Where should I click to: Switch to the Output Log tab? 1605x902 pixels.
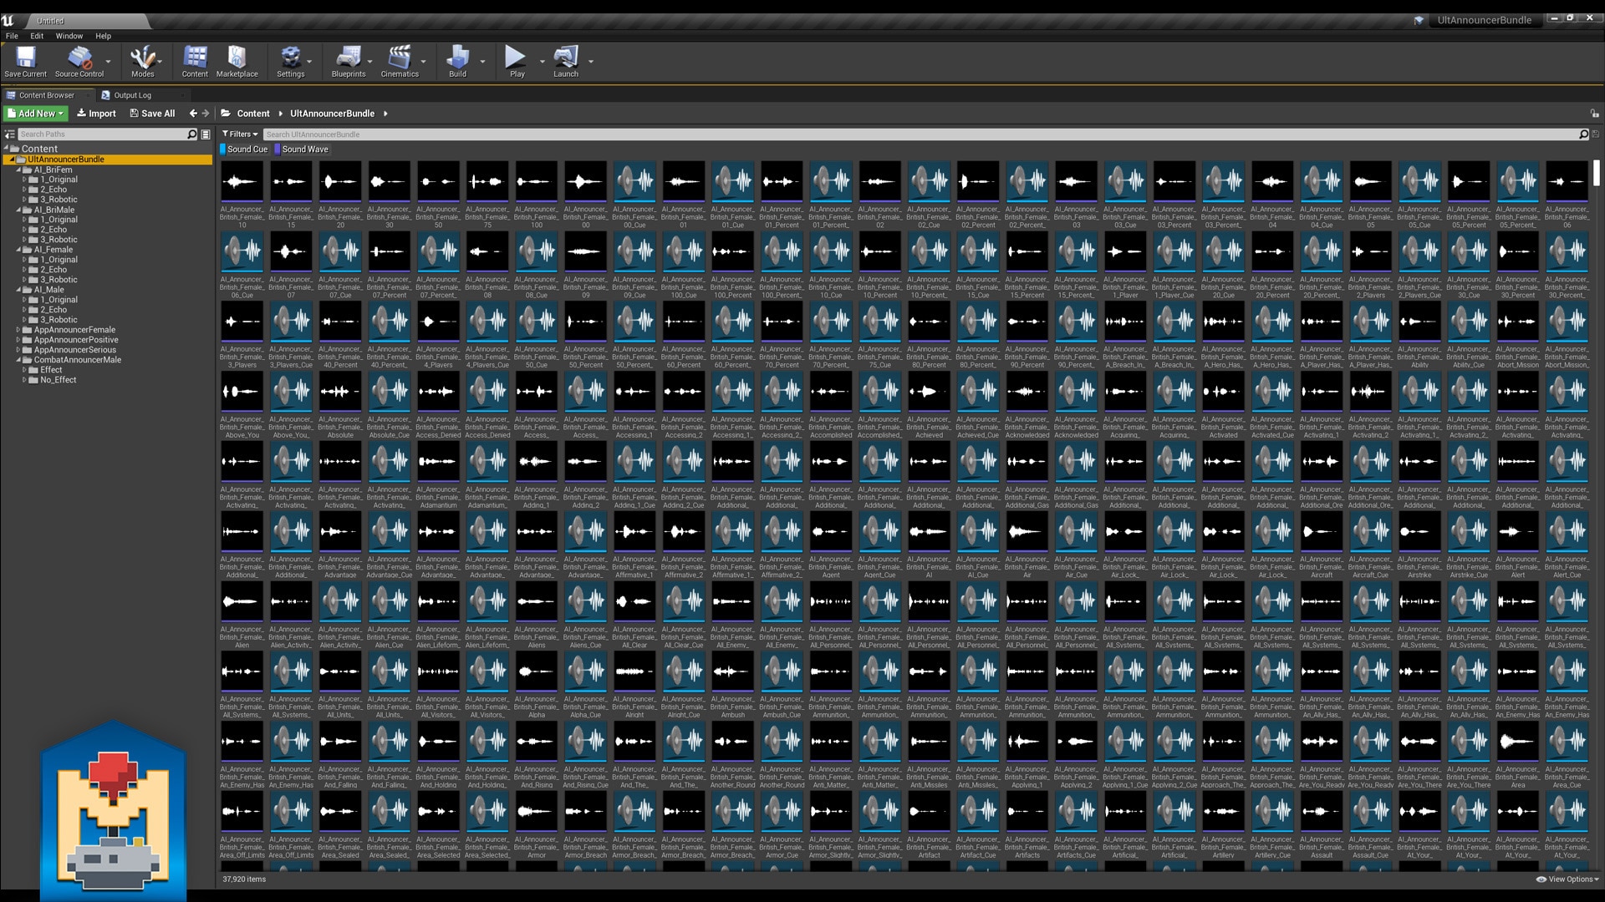(132, 95)
